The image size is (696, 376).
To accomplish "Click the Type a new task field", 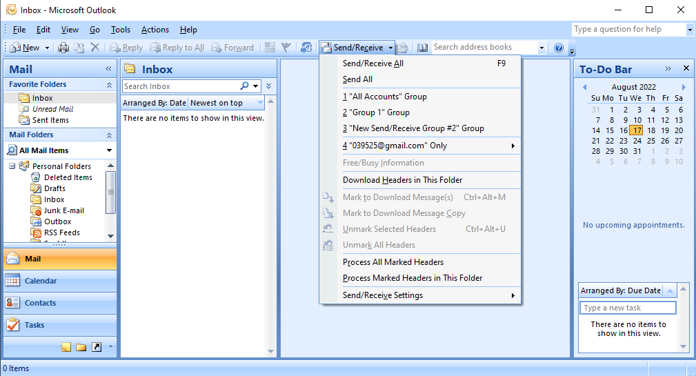I will (628, 308).
